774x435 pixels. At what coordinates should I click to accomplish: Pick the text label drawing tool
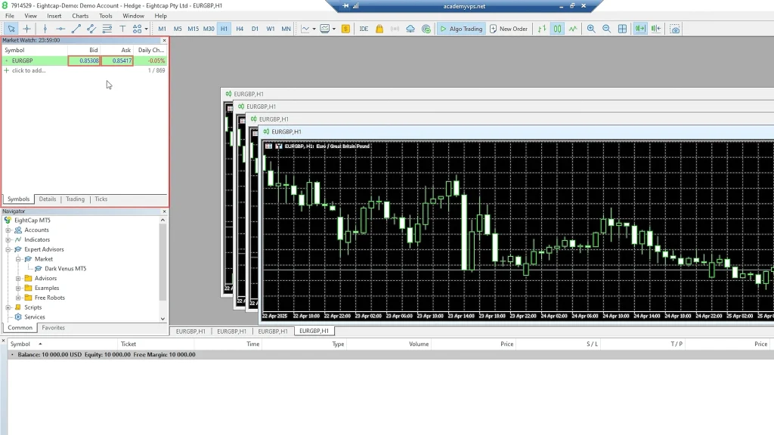pos(122,29)
